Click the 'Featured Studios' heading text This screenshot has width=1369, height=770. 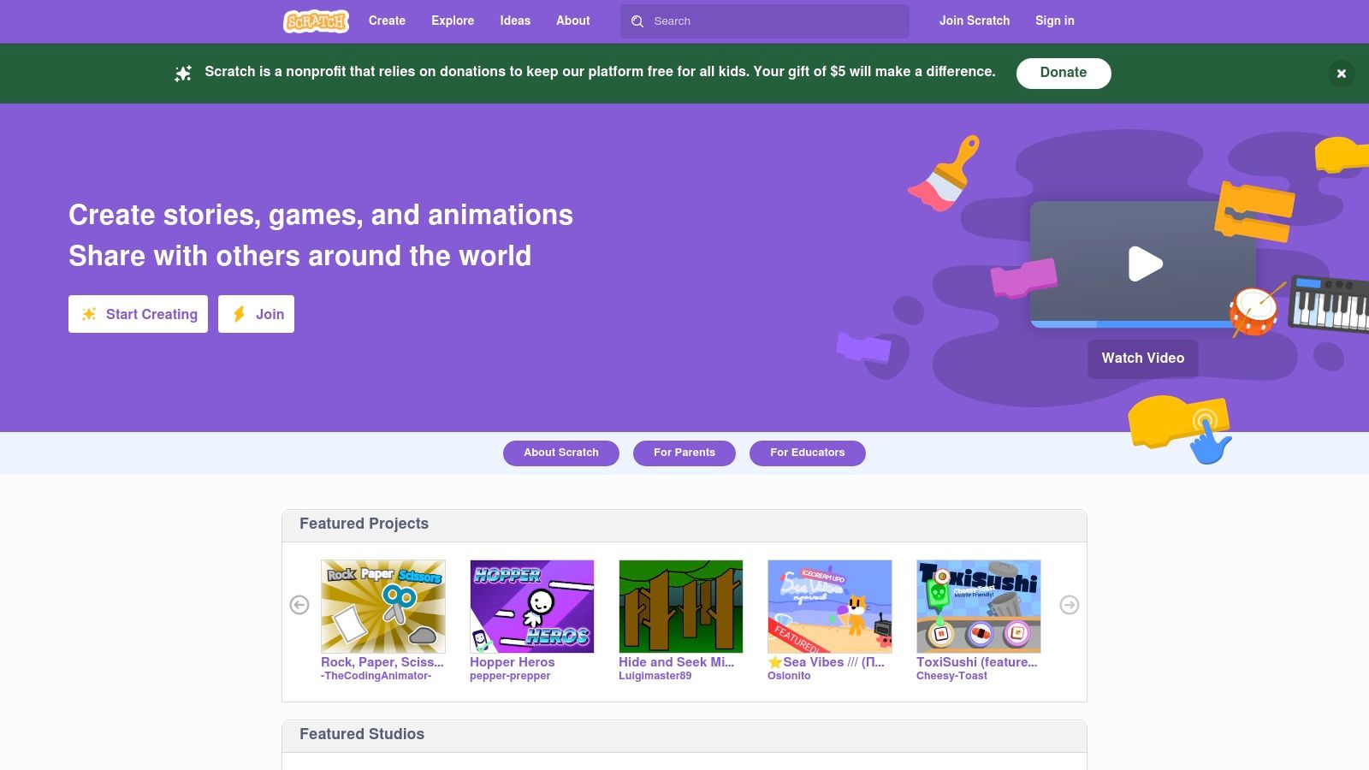click(362, 734)
